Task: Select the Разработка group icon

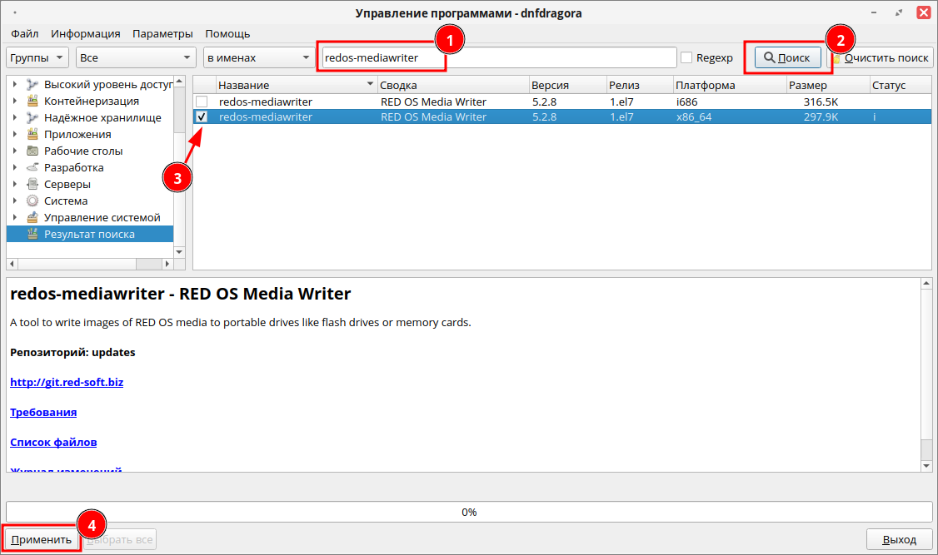Action: (32, 168)
